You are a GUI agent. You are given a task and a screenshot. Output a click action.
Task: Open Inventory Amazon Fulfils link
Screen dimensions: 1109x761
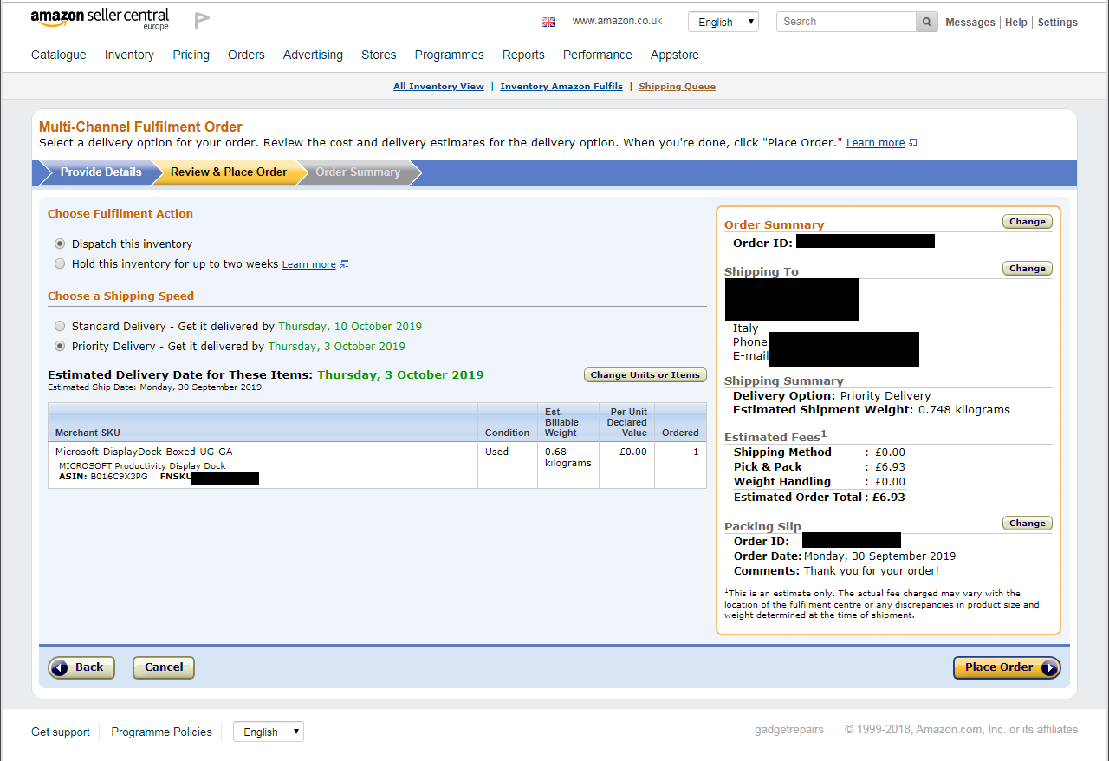pos(561,87)
